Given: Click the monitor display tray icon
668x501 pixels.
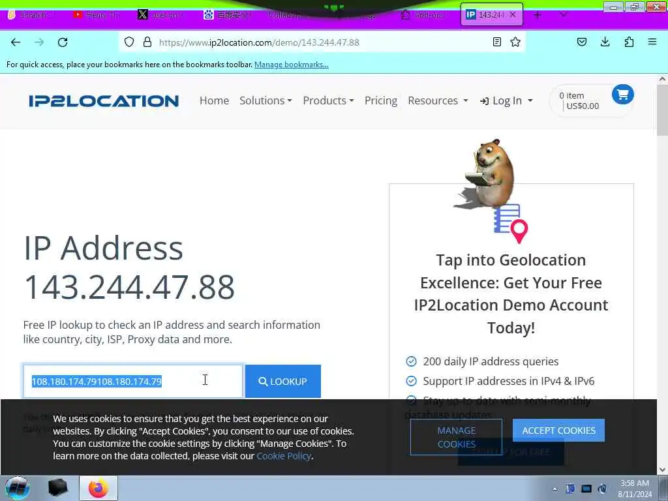Looking at the screenshot, I should (x=586, y=489).
